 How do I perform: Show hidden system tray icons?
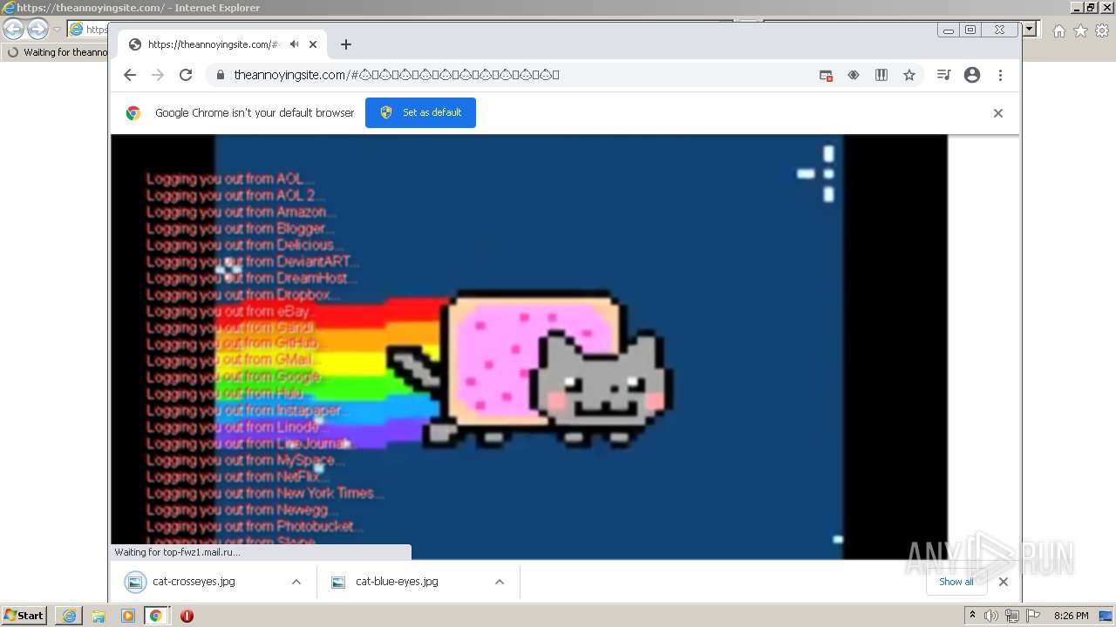click(972, 616)
